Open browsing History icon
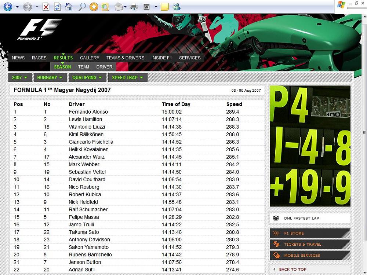The image size is (367, 275). [x=105, y=7]
